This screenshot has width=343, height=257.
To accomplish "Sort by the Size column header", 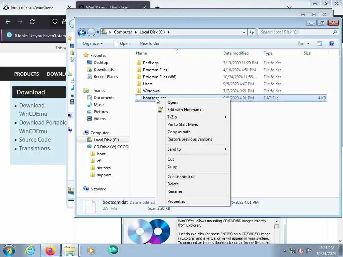I will pyautogui.click(x=307, y=53).
